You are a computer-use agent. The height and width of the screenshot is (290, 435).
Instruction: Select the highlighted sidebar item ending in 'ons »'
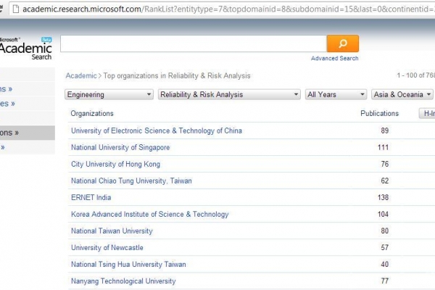[28, 133]
